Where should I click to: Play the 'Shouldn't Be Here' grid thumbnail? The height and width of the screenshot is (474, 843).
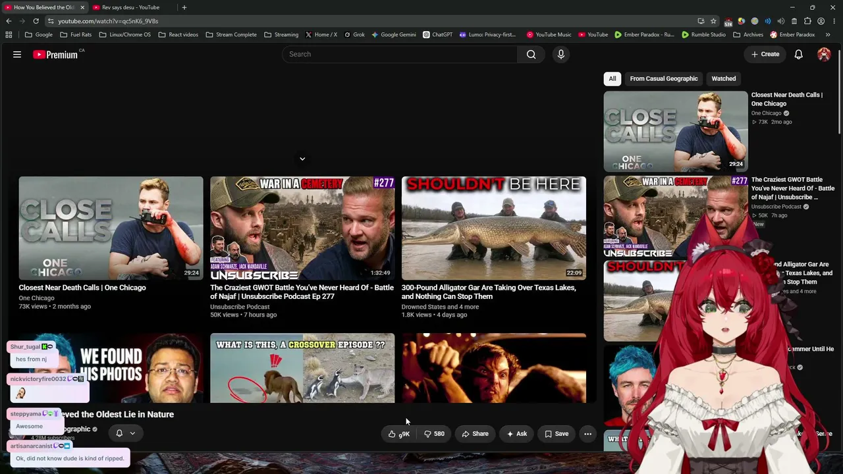coord(494,228)
